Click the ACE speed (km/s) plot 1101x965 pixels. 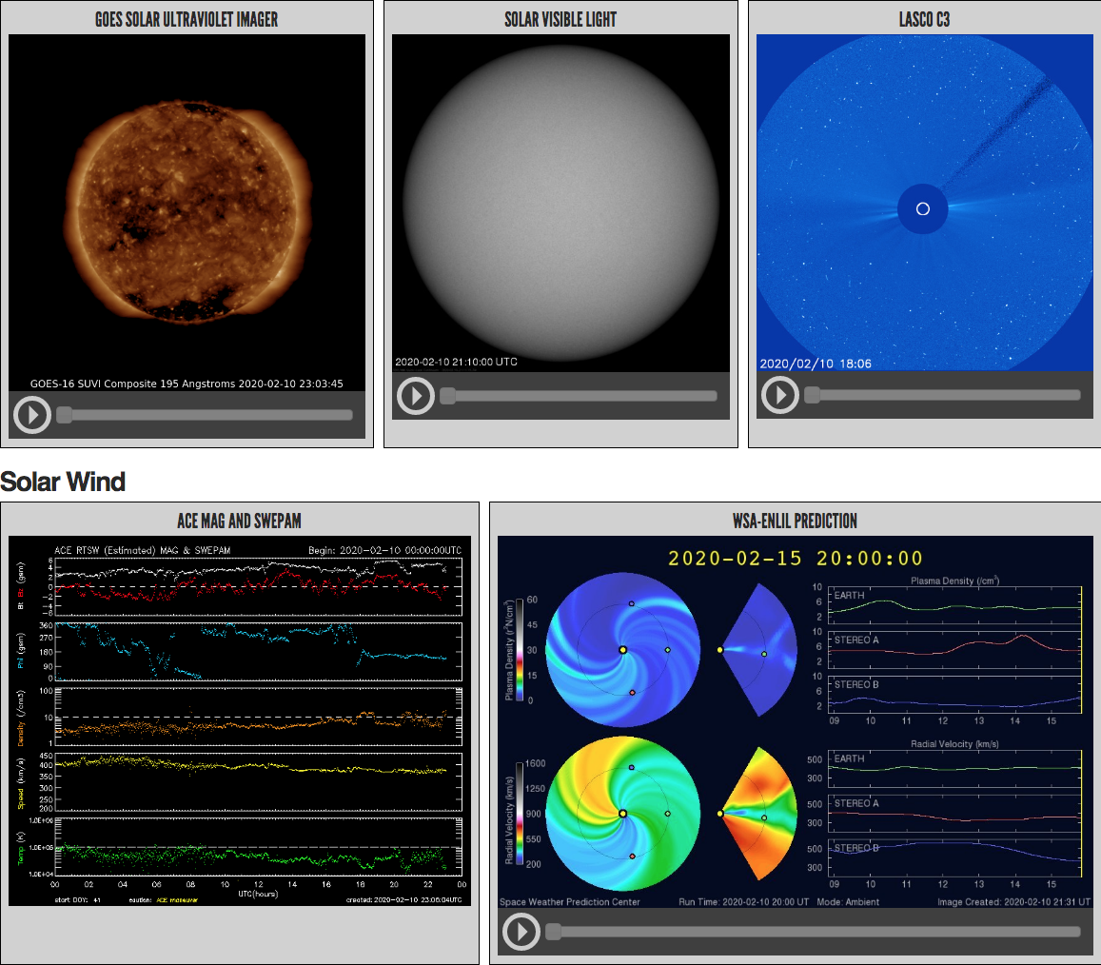259,781
